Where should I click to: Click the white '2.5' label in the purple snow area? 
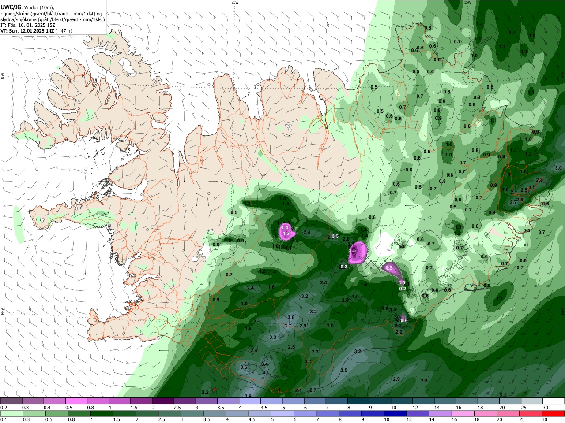tap(352, 250)
